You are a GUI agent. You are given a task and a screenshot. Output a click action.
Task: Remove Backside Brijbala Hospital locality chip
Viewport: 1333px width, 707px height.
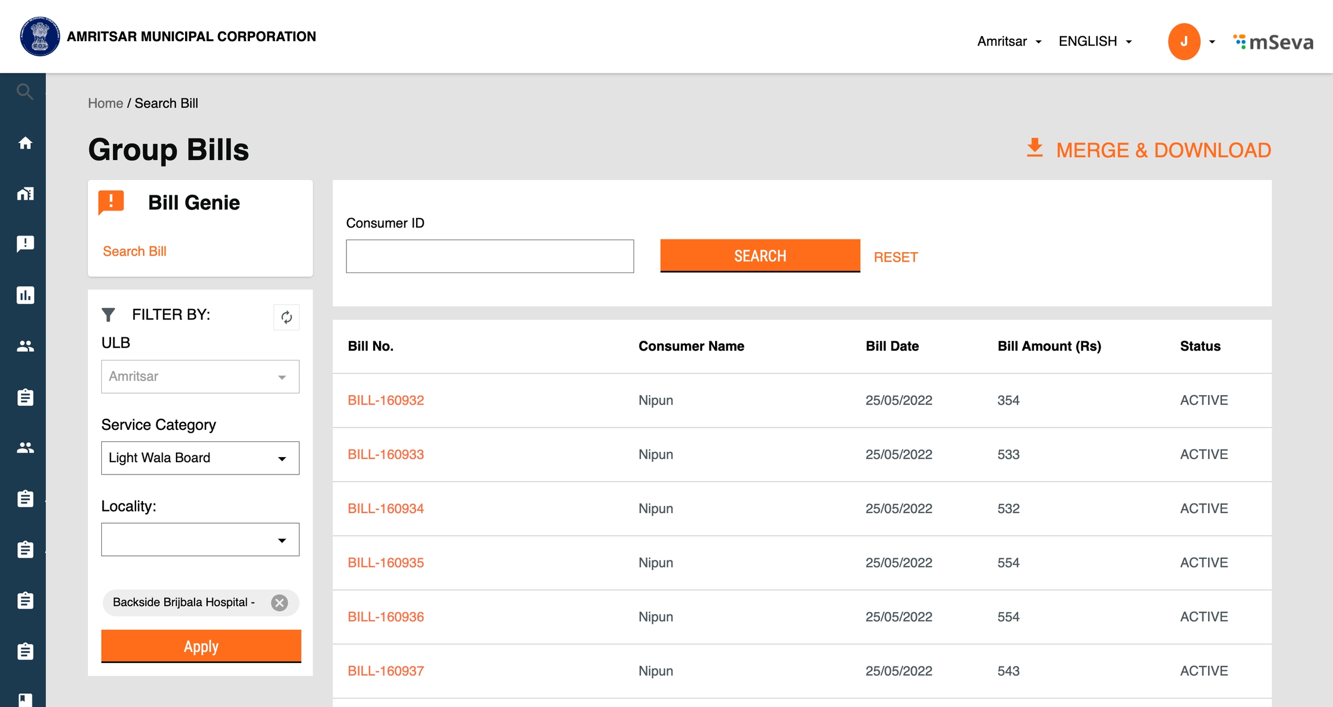pos(279,603)
